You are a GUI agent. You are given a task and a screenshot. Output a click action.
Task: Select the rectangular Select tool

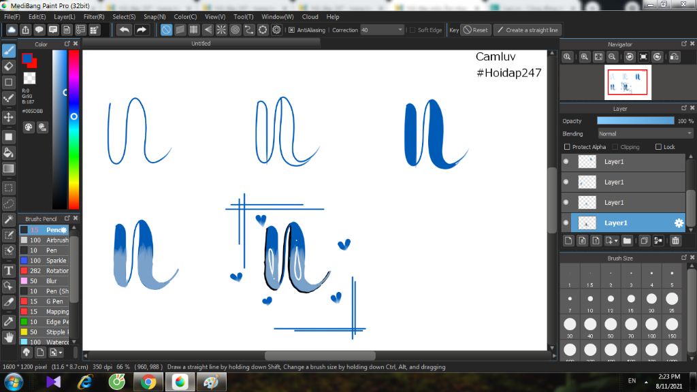pos(8,188)
